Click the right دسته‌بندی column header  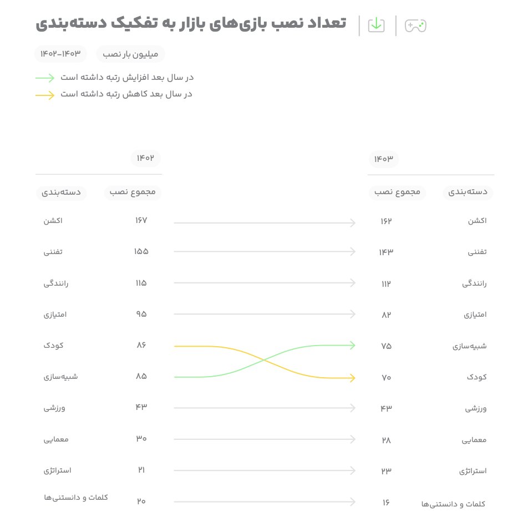pos(468,192)
